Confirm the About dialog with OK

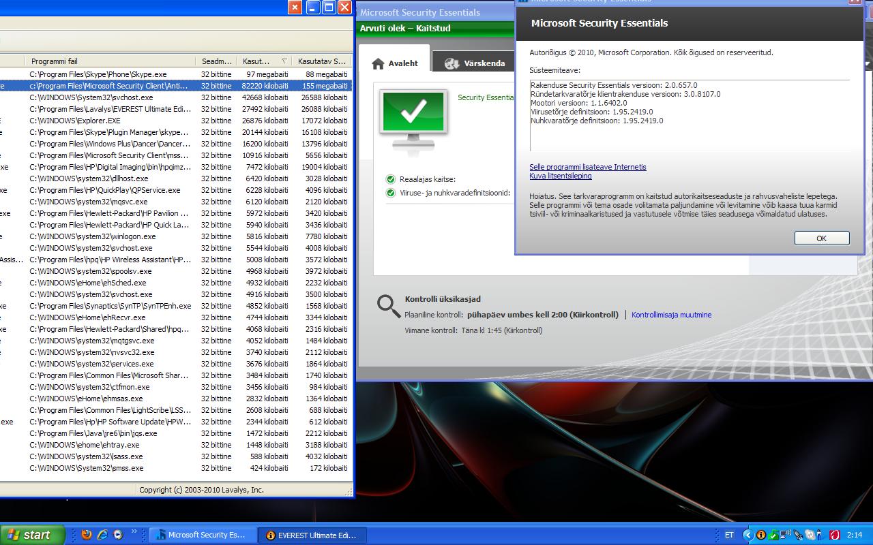point(822,238)
